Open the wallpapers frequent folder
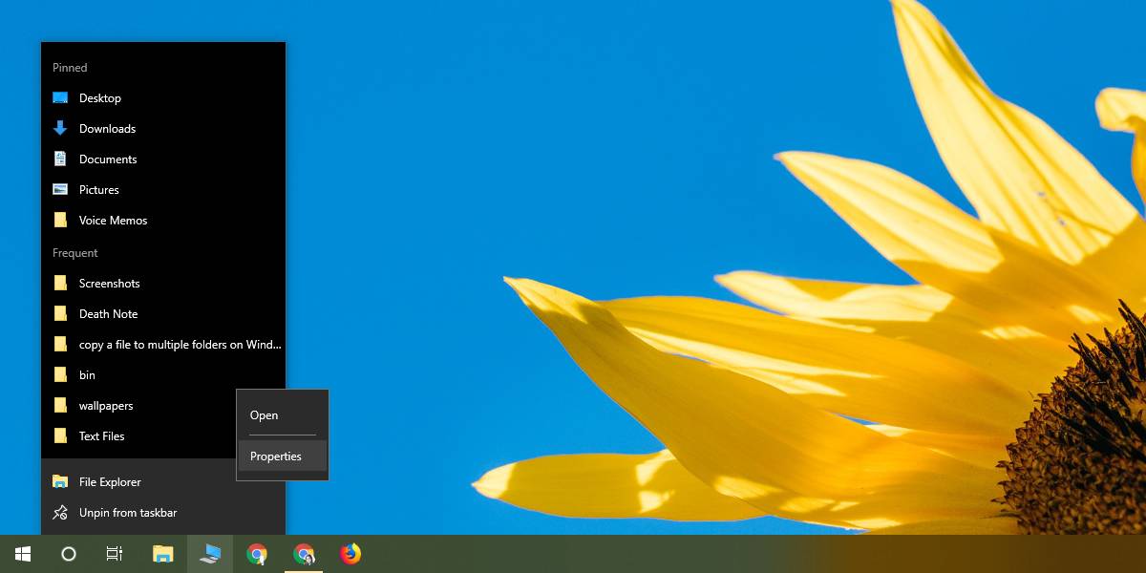 (105, 405)
